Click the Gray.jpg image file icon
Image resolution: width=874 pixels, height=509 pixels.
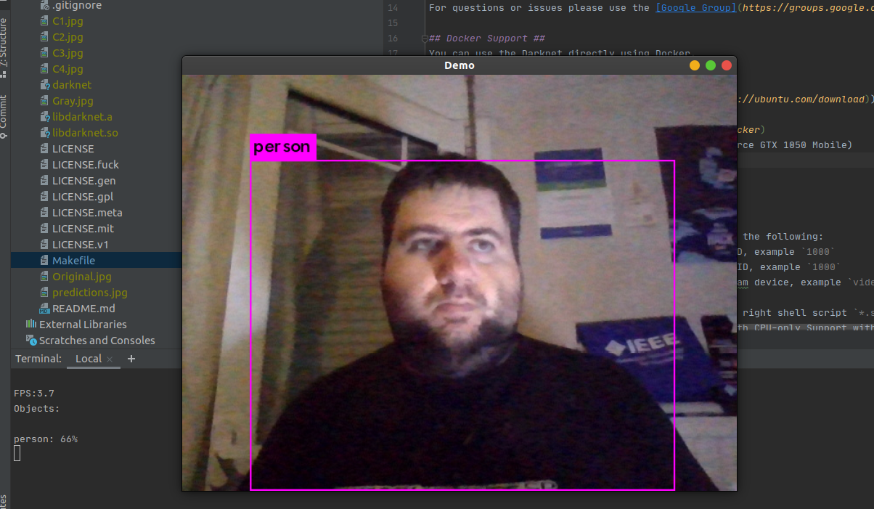(44, 100)
